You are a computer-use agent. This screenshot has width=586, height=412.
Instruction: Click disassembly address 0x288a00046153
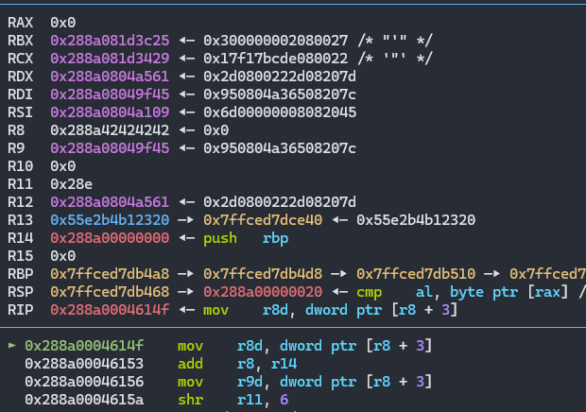pyautogui.click(x=84, y=364)
